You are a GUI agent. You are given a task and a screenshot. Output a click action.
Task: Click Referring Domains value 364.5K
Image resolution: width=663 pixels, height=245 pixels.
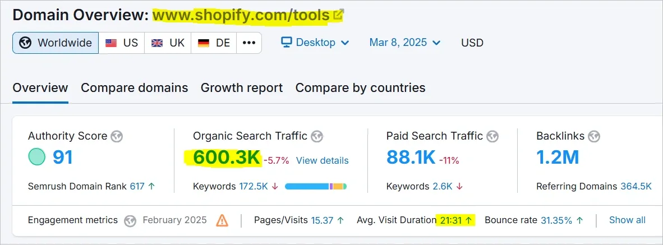(636, 186)
